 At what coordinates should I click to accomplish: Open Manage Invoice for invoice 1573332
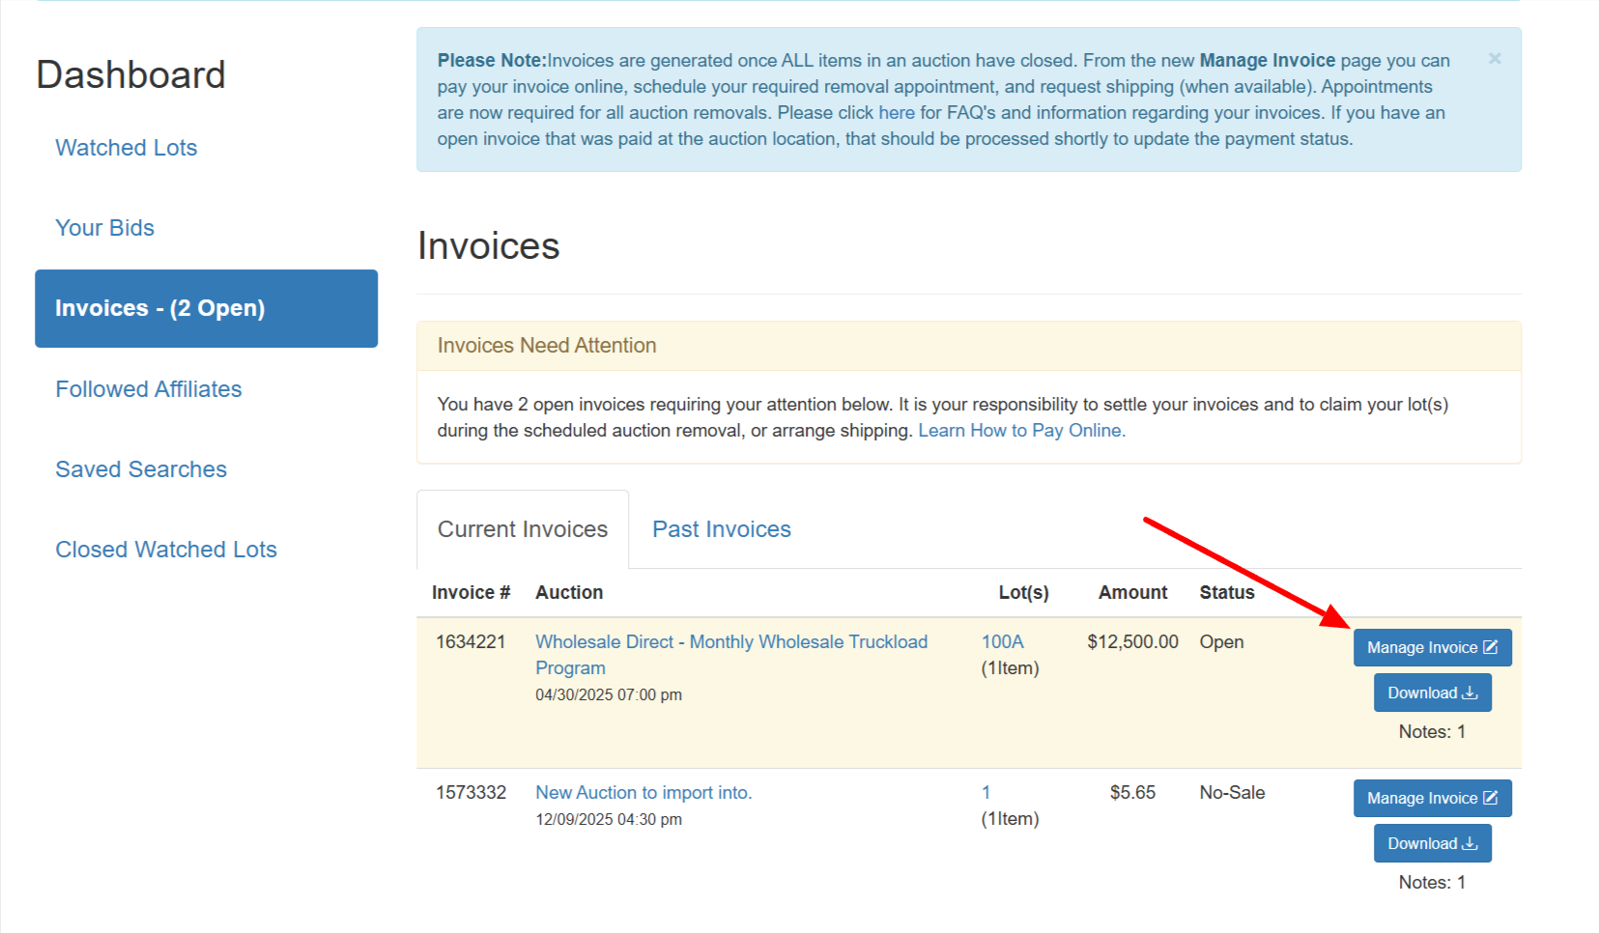pos(1431,798)
